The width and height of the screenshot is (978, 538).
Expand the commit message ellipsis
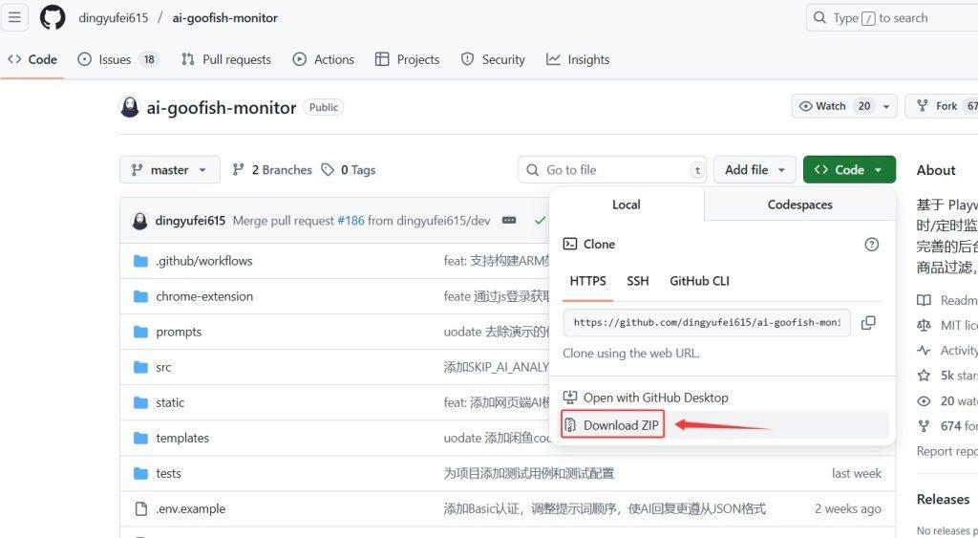coord(509,221)
